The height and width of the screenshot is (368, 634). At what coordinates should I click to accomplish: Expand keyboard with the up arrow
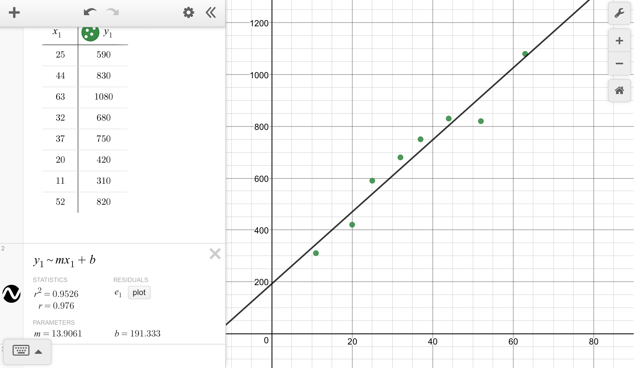coord(38,352)
